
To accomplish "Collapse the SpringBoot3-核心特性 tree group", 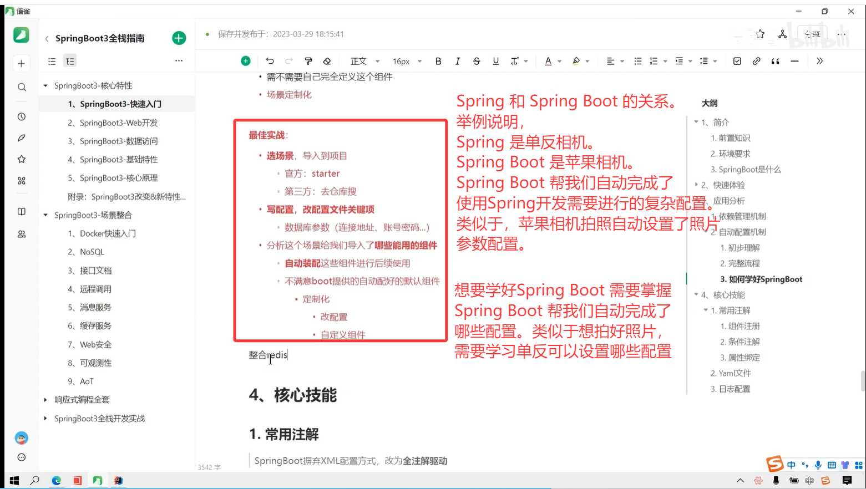I will (45, 86).
